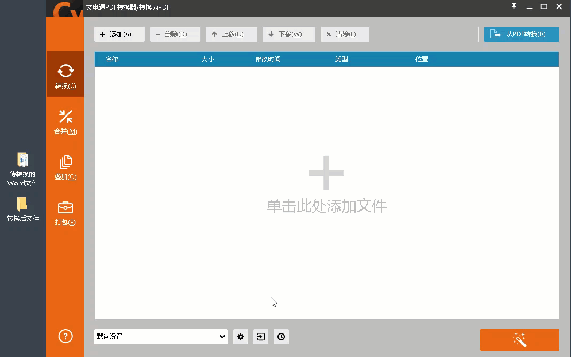Click the 删除(D) button
This screenshot has width=571, height=357.
click(x=175, y=34)
